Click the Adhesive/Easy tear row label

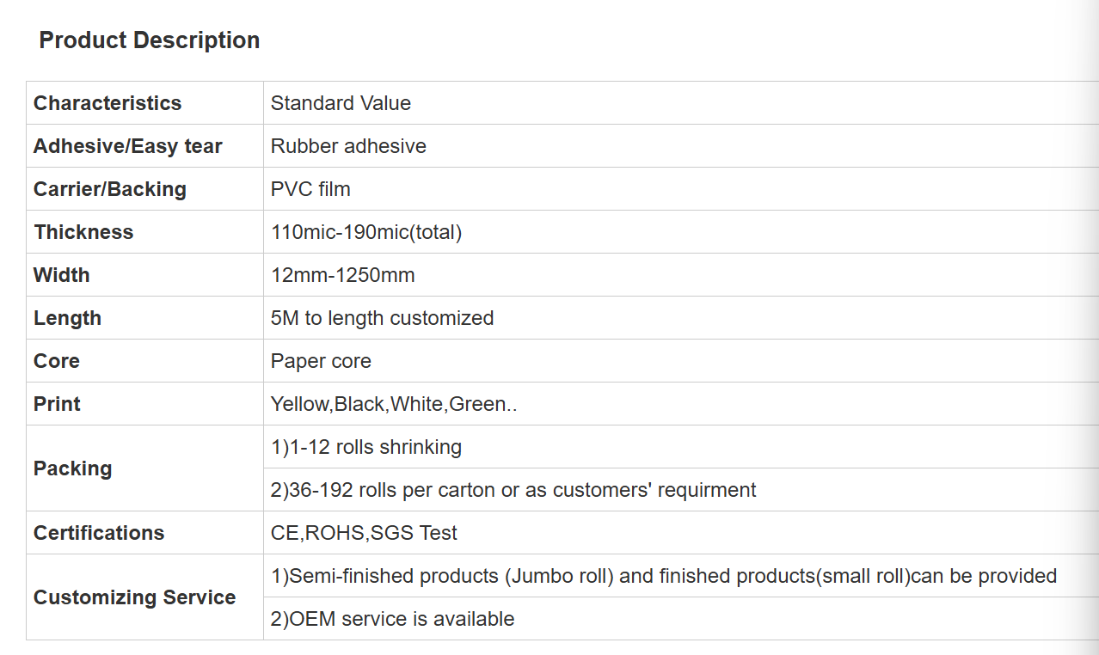coord(127,146)
